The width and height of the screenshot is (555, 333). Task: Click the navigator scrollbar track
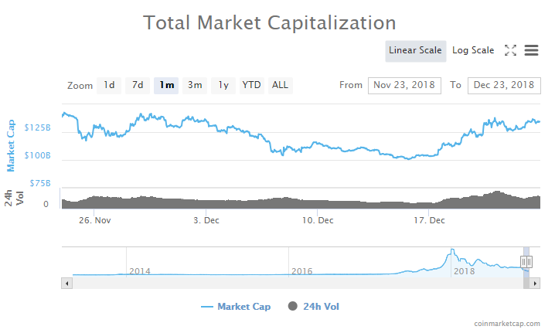[294, 284]
